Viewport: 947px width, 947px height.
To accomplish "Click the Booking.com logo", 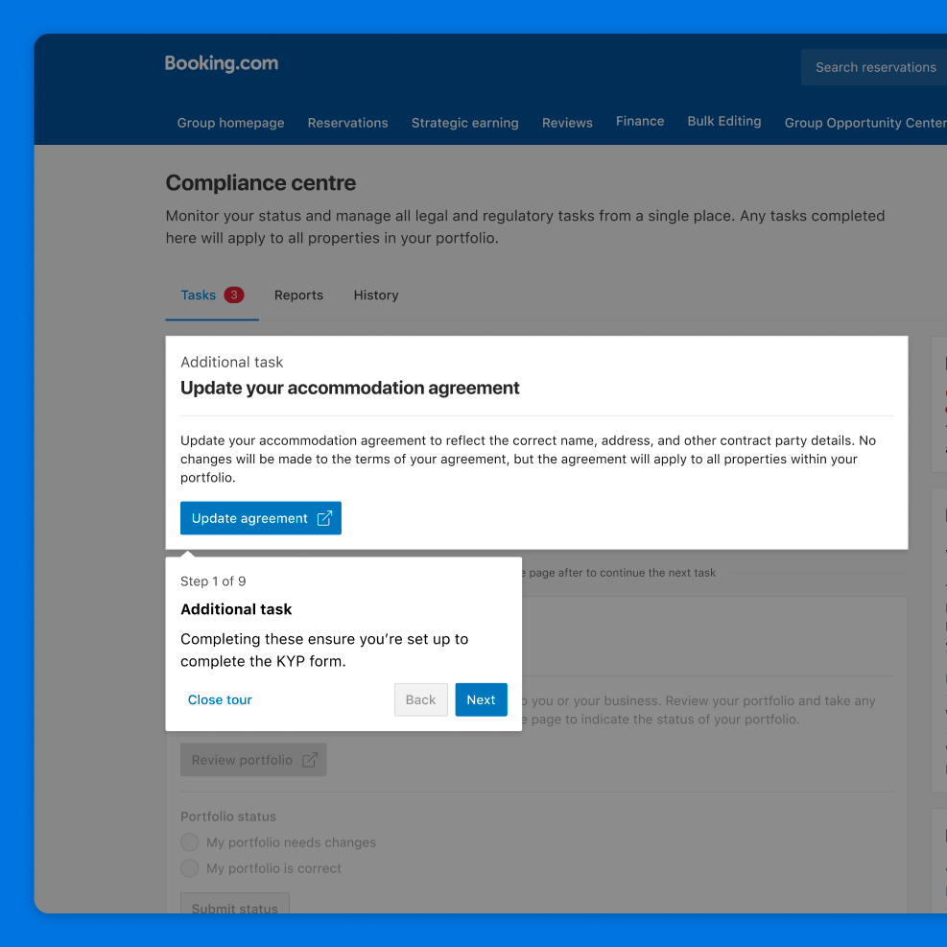I will click(x=222, y=64).
